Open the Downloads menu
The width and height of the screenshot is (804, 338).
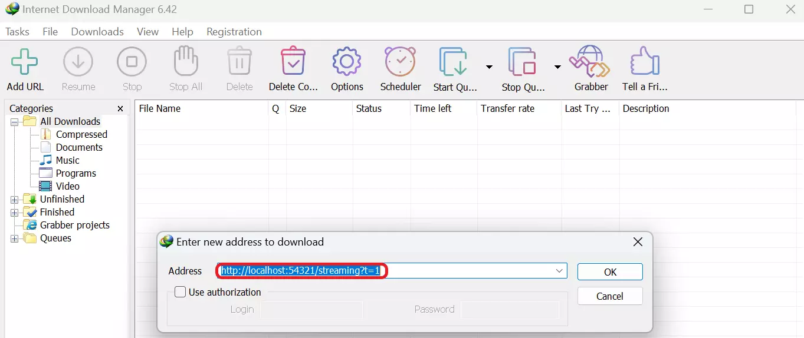point(97,32)
